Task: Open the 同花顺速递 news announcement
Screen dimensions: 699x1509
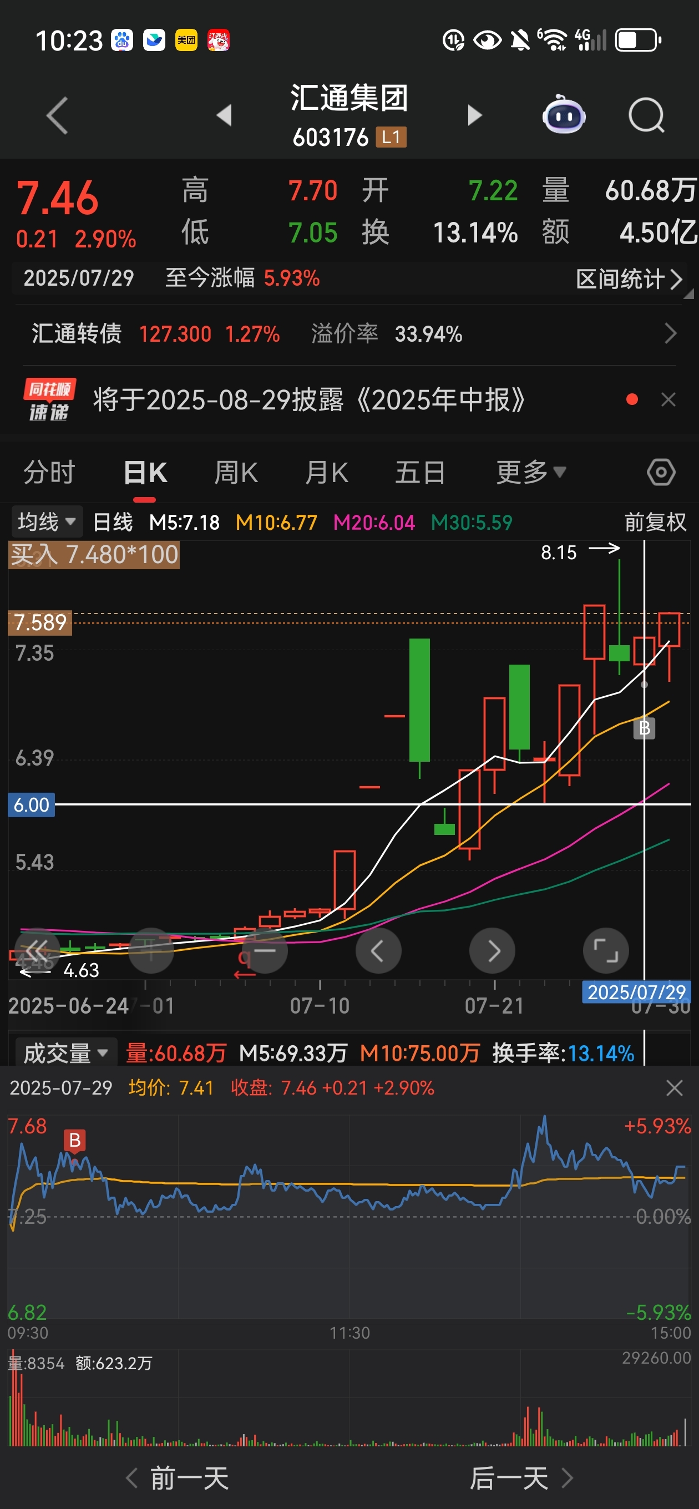Action: [308, 400]
